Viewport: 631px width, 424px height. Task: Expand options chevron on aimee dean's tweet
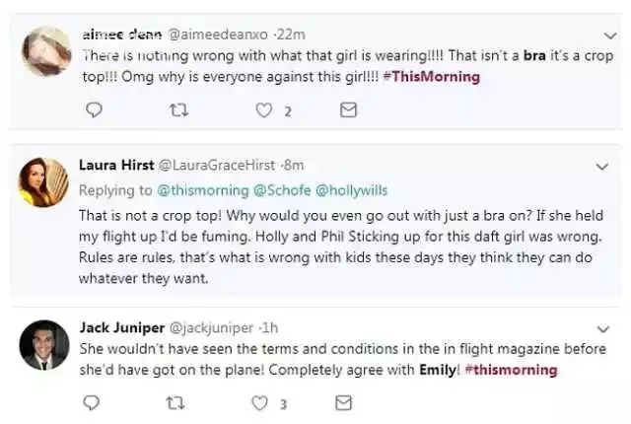603,35
